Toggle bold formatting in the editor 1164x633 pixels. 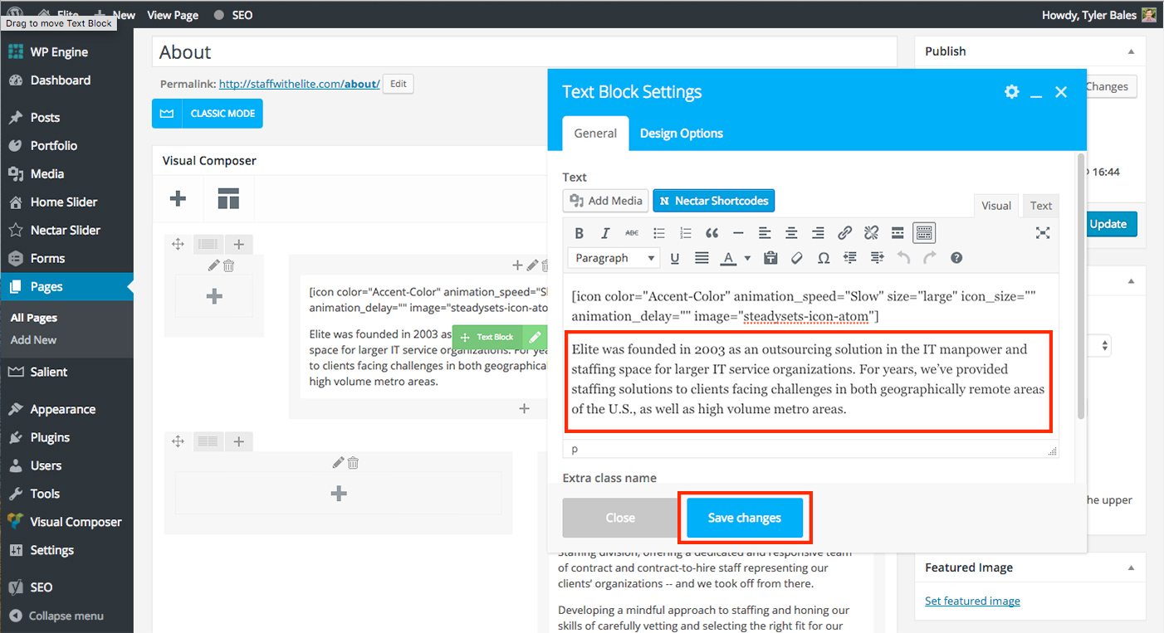[x=580, y=233]
